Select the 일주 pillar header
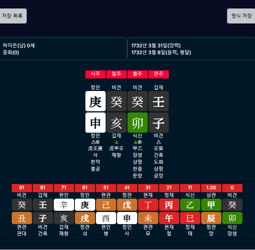The image size is (255, 250). point(117,74)
